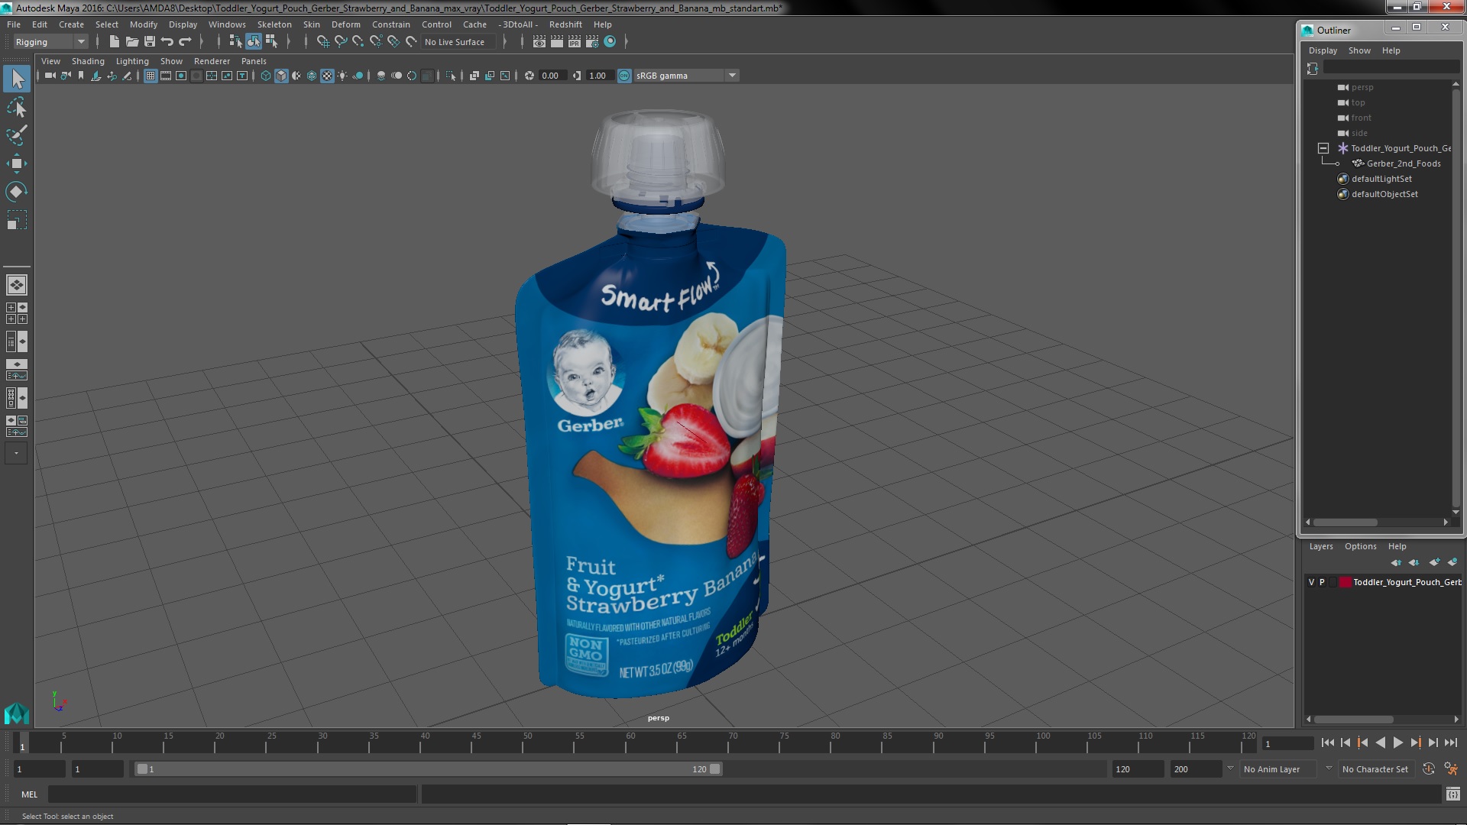Click the MEL command input field
This screenshot has width=1467, height=825.
click(x=232, y=794)
